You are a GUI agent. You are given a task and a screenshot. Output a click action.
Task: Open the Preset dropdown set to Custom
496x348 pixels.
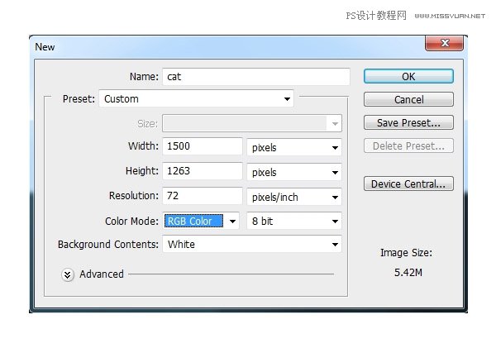[x=197, y=99]
